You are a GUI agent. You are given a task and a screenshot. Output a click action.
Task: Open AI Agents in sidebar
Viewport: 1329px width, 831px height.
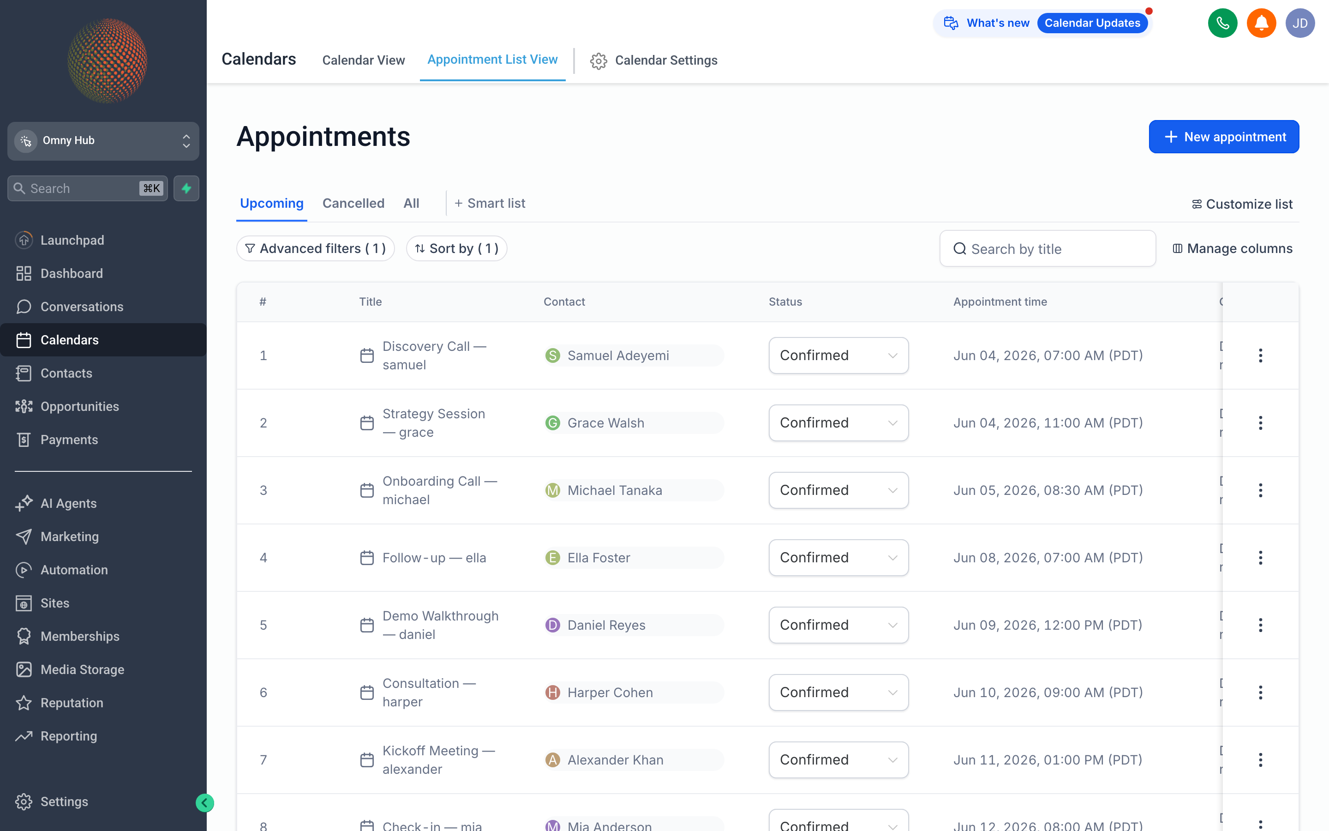coord(103,503)
